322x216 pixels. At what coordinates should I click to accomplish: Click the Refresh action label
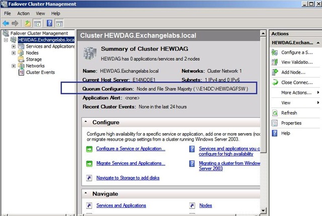[x=289, y=113]
